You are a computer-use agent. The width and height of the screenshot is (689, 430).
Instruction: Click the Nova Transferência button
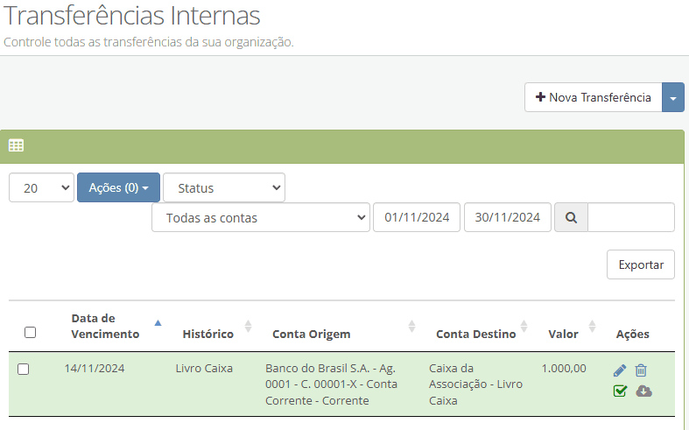pos(594,97)
